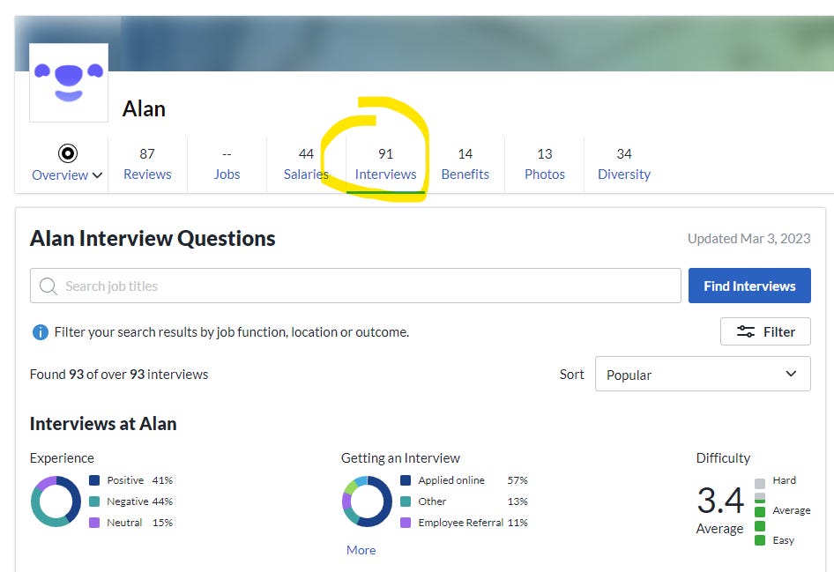Screen dimensions: 834x572
Task: Switch to the Jobs tab
Action: pos(227,164)
